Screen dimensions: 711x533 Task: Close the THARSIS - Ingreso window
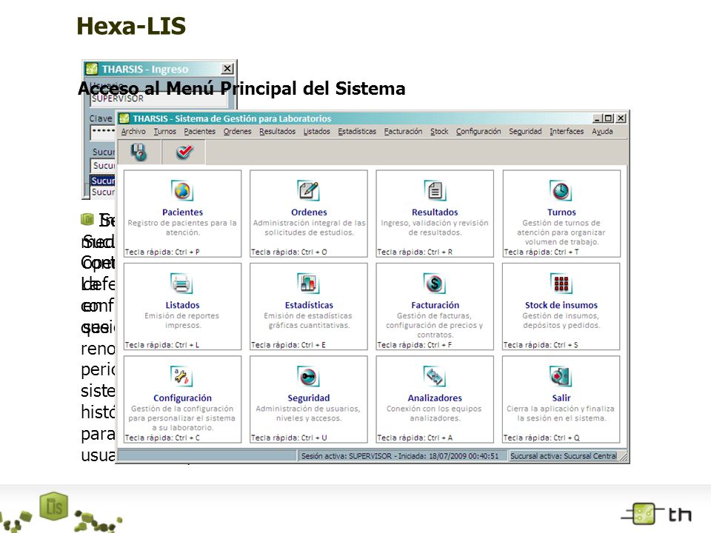(227, 68)
